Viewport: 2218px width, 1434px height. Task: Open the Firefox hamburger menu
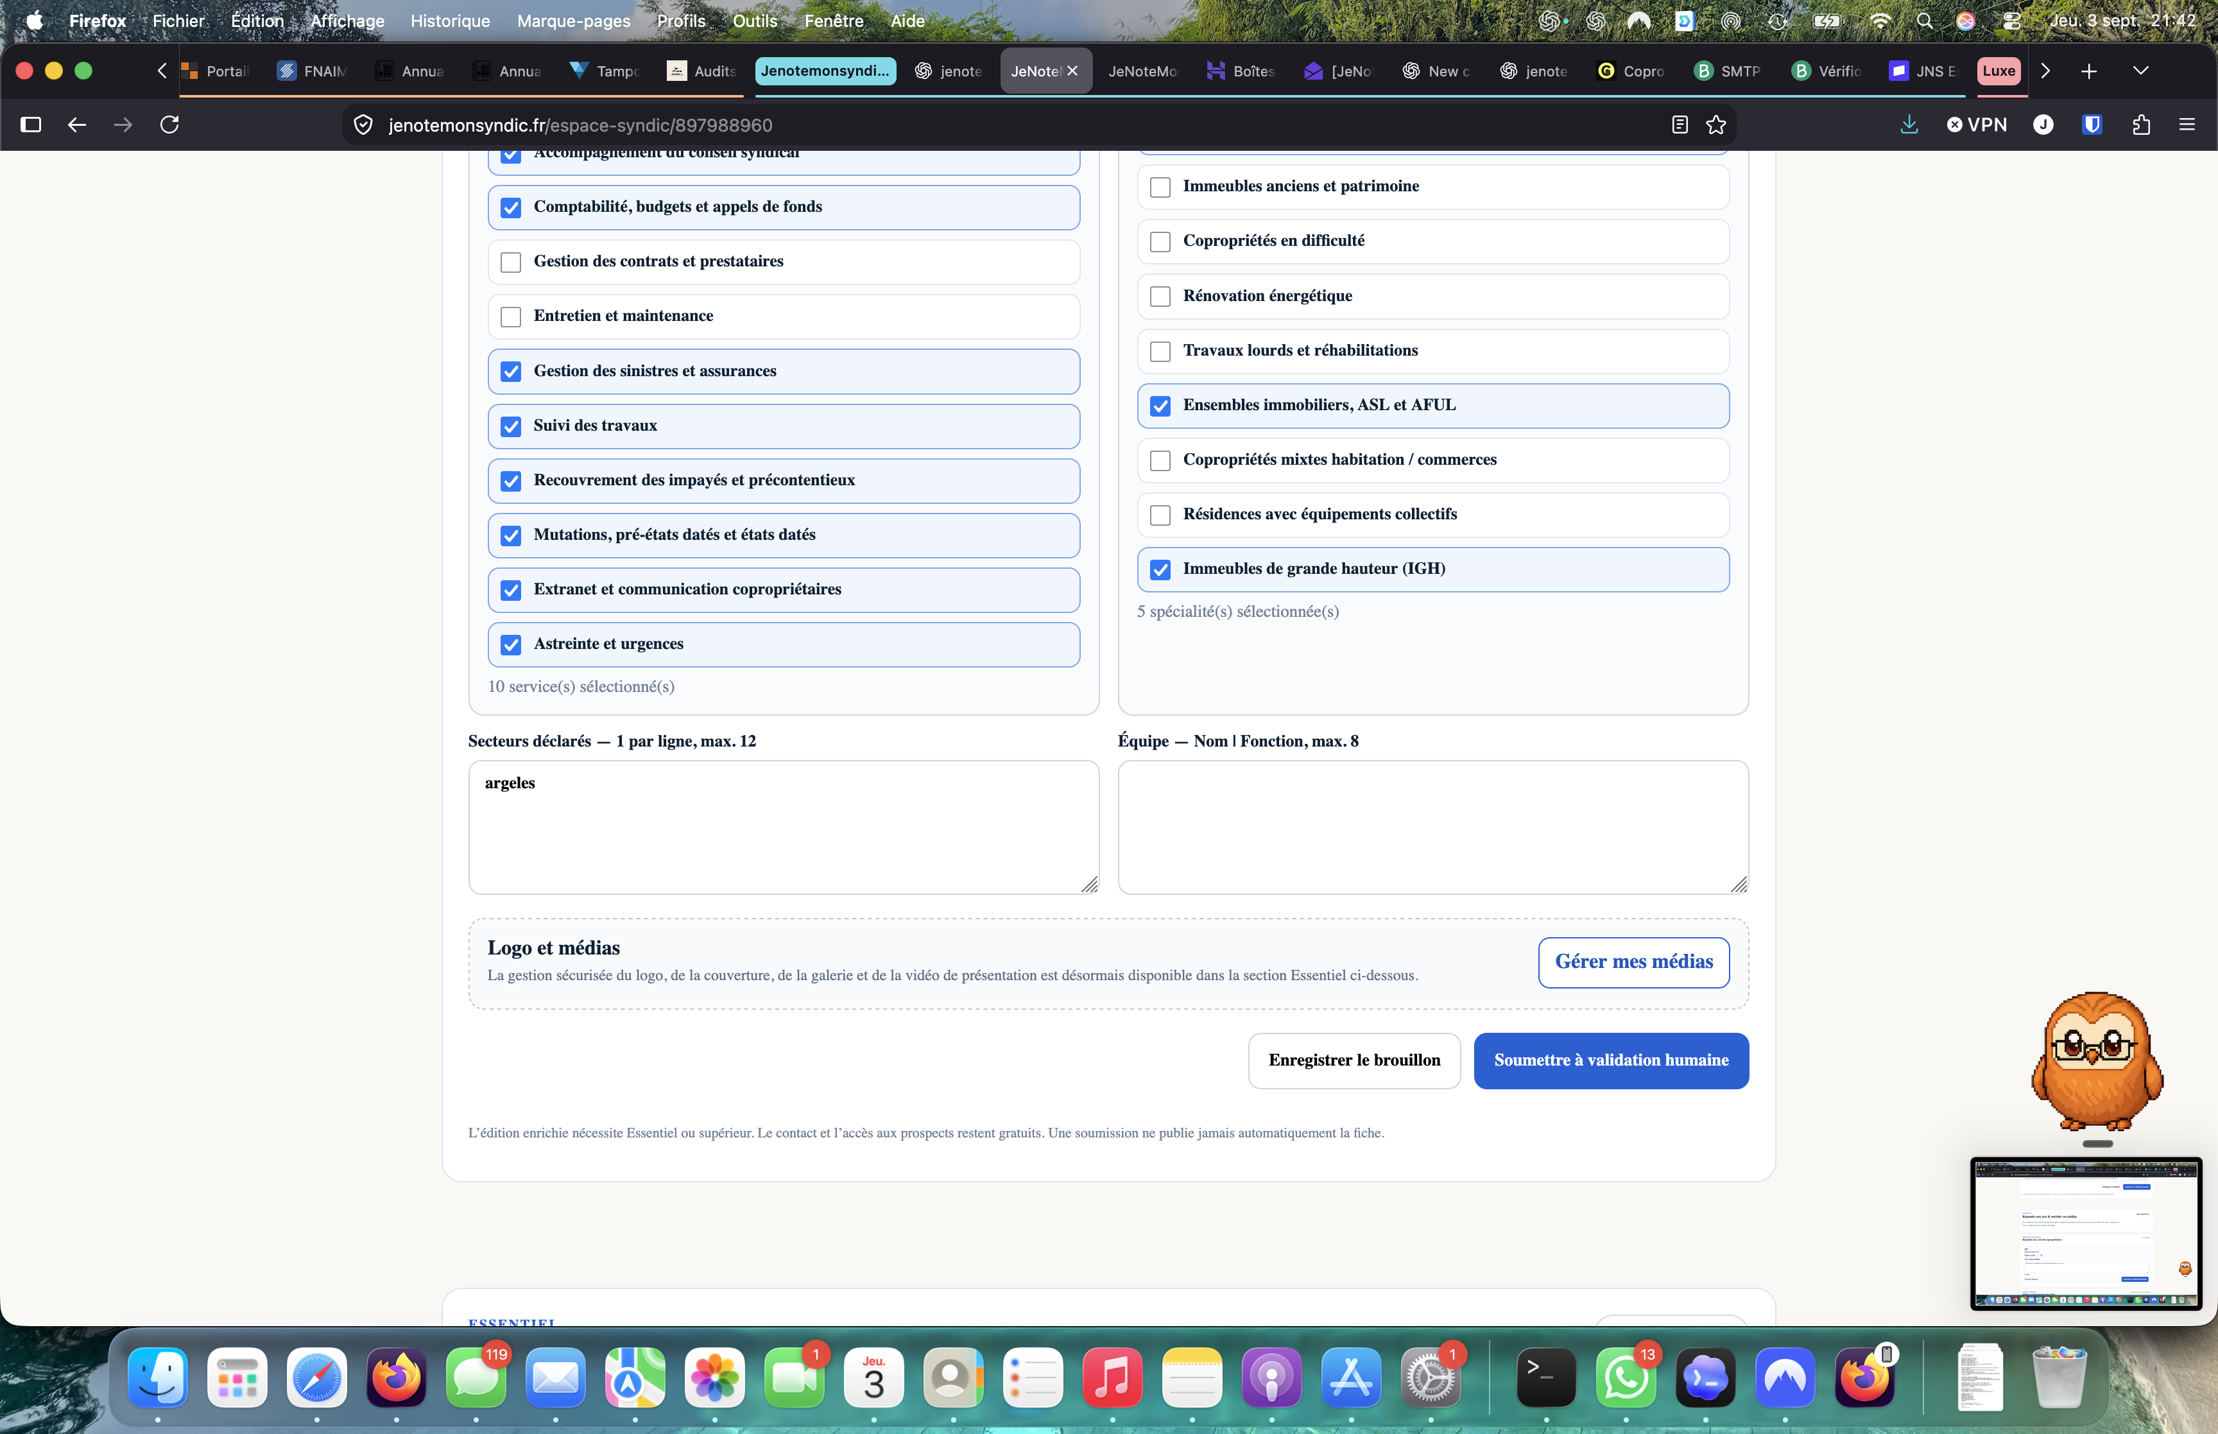[x=2187, y=125]
